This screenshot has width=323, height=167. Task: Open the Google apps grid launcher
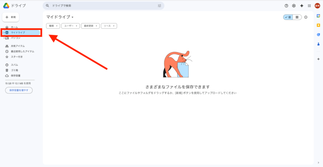point(309,6)
